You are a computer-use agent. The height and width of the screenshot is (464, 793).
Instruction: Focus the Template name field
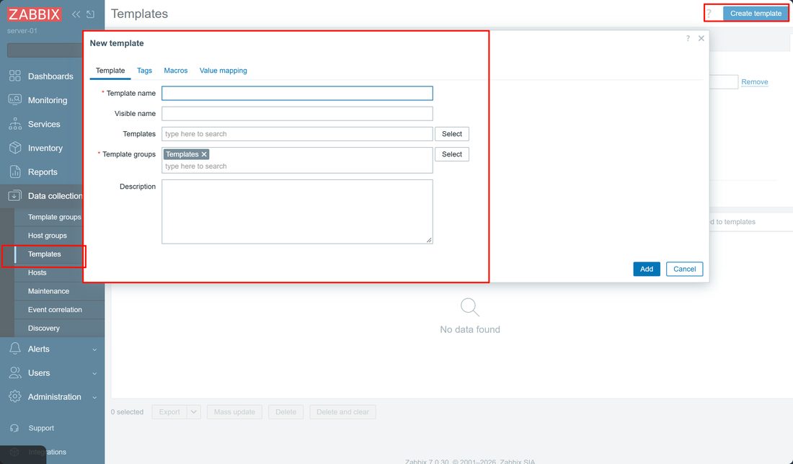297,93
